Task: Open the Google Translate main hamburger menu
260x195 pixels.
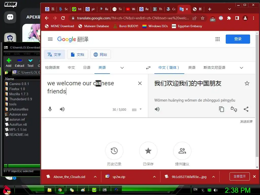Action: click(50, 39)
